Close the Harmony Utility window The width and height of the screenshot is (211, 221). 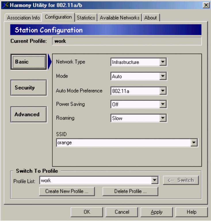(x=206, y=5)
